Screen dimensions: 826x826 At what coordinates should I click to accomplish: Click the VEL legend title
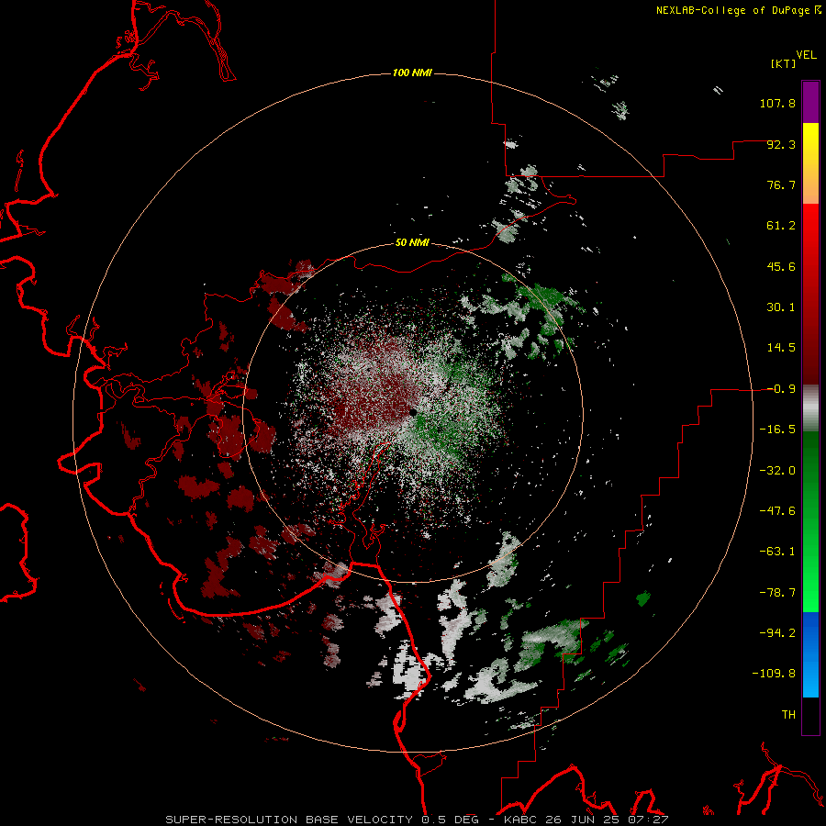coord(806,55)
